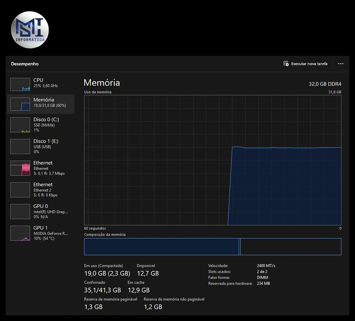Click the Executar nova tarefa icon
This screenshot has width=355, height=321.
click(286, 63)
